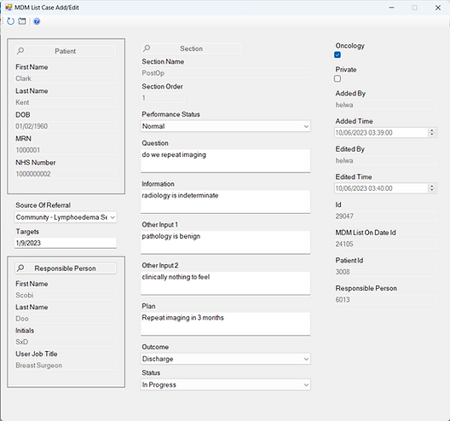The height and width of the screenshot is (421, 450).
Task: Expand the Source Of Referral dropdown
Action: click(x=66, y=217)
